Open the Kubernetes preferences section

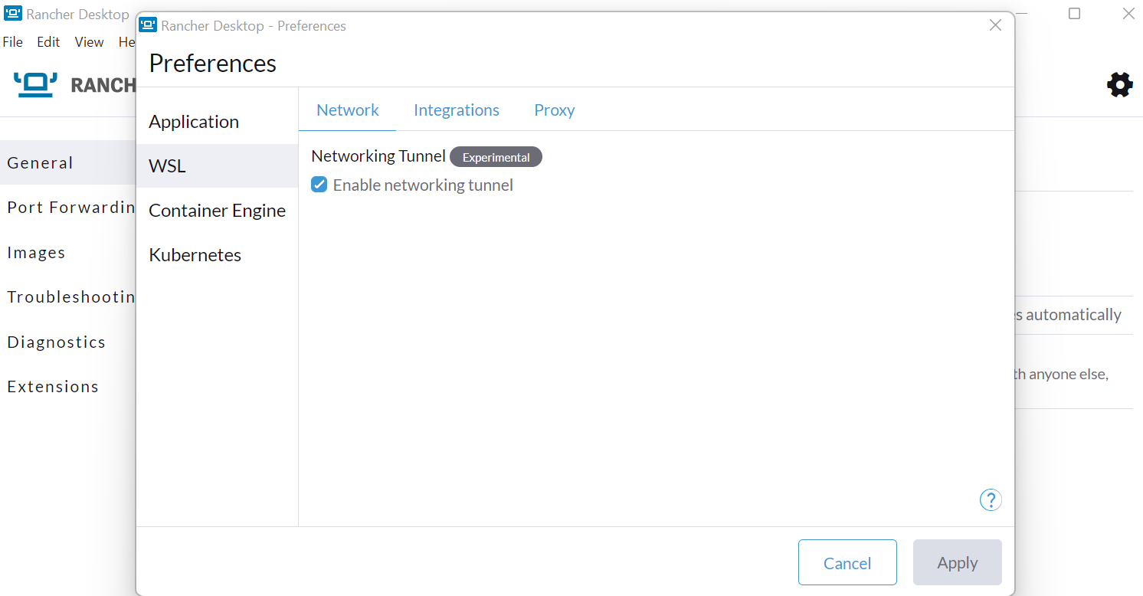click(195, 255)
